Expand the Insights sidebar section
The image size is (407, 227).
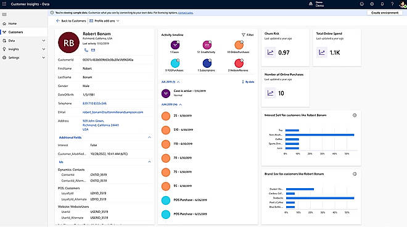(x=24, y=49)
